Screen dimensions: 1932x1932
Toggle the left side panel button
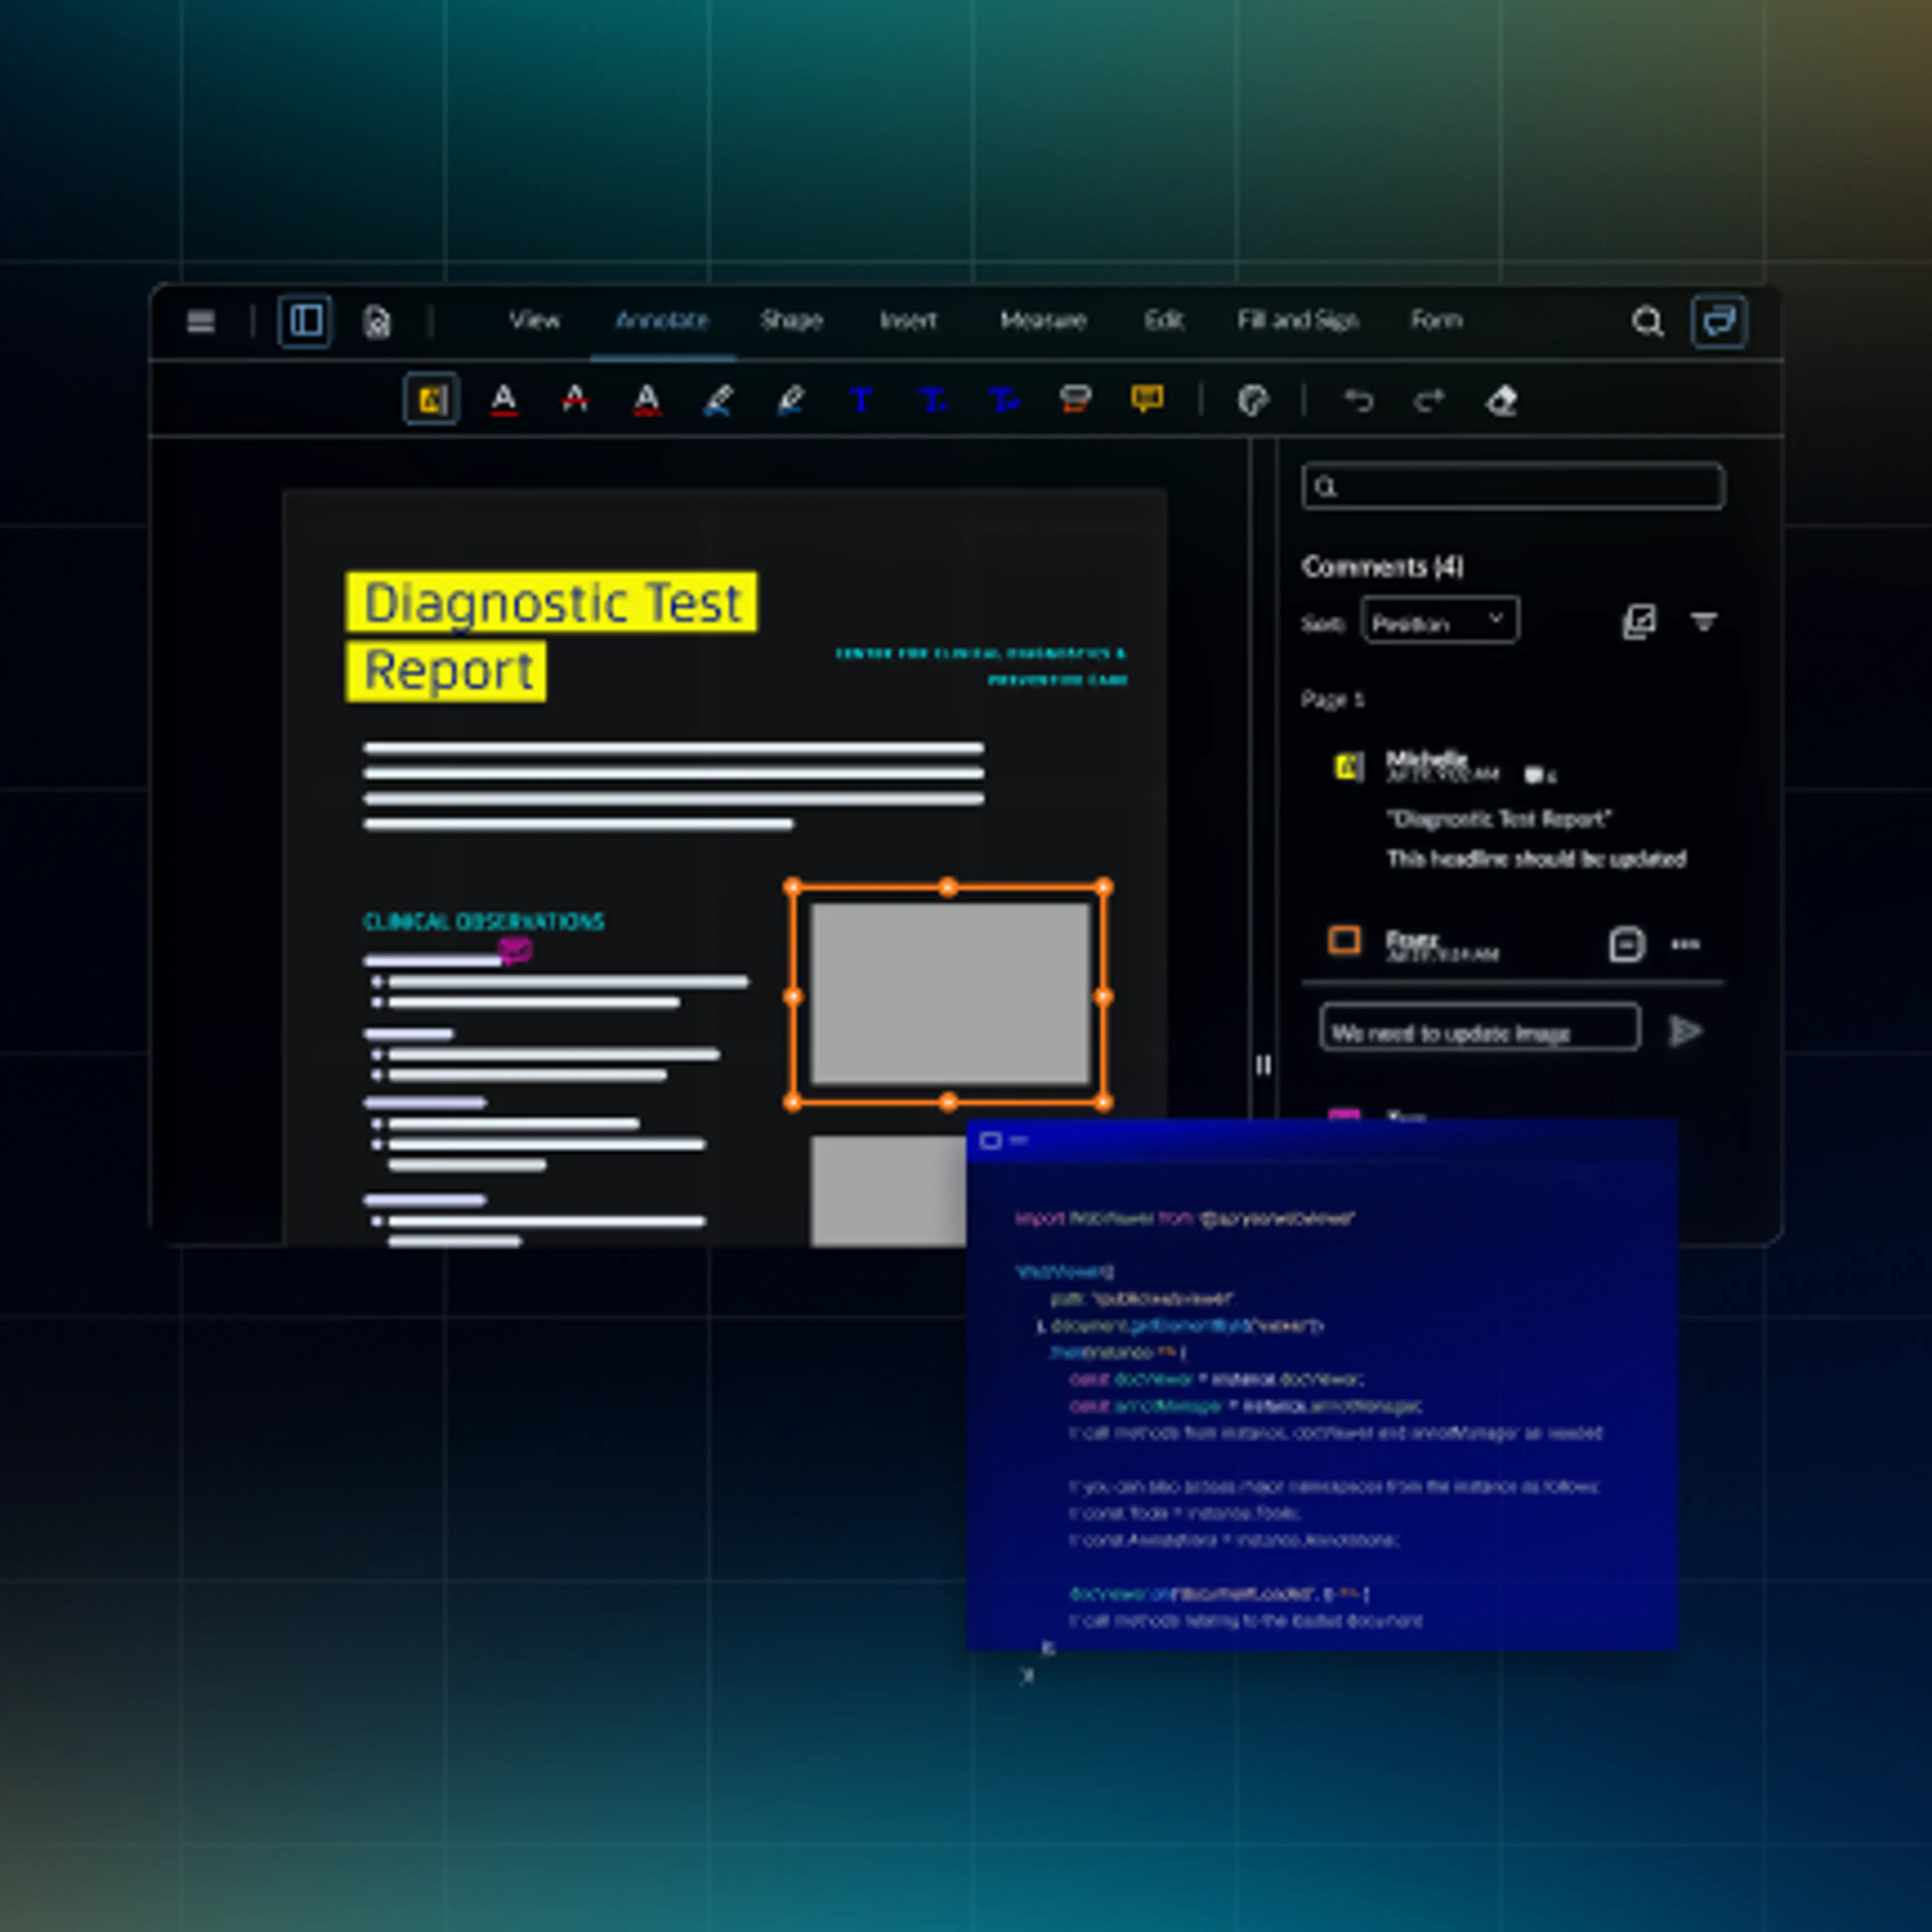(x=305, y=322)
